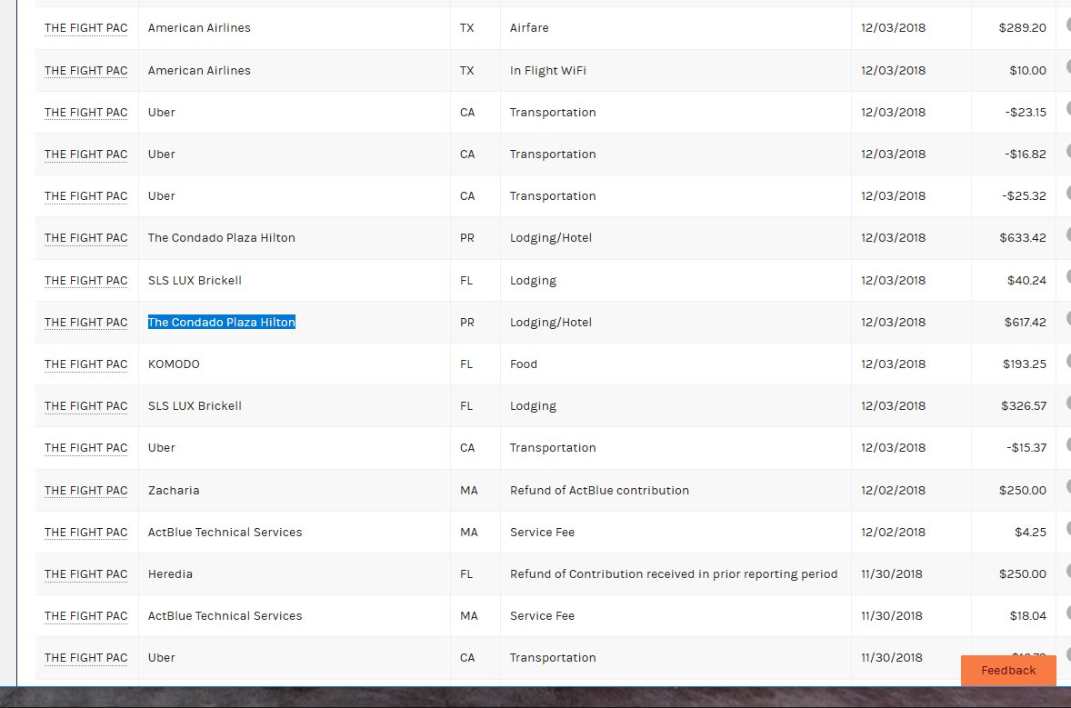Open the Feedback button
Viewport: 1071px width, 708px height.
coord(1008,671)
